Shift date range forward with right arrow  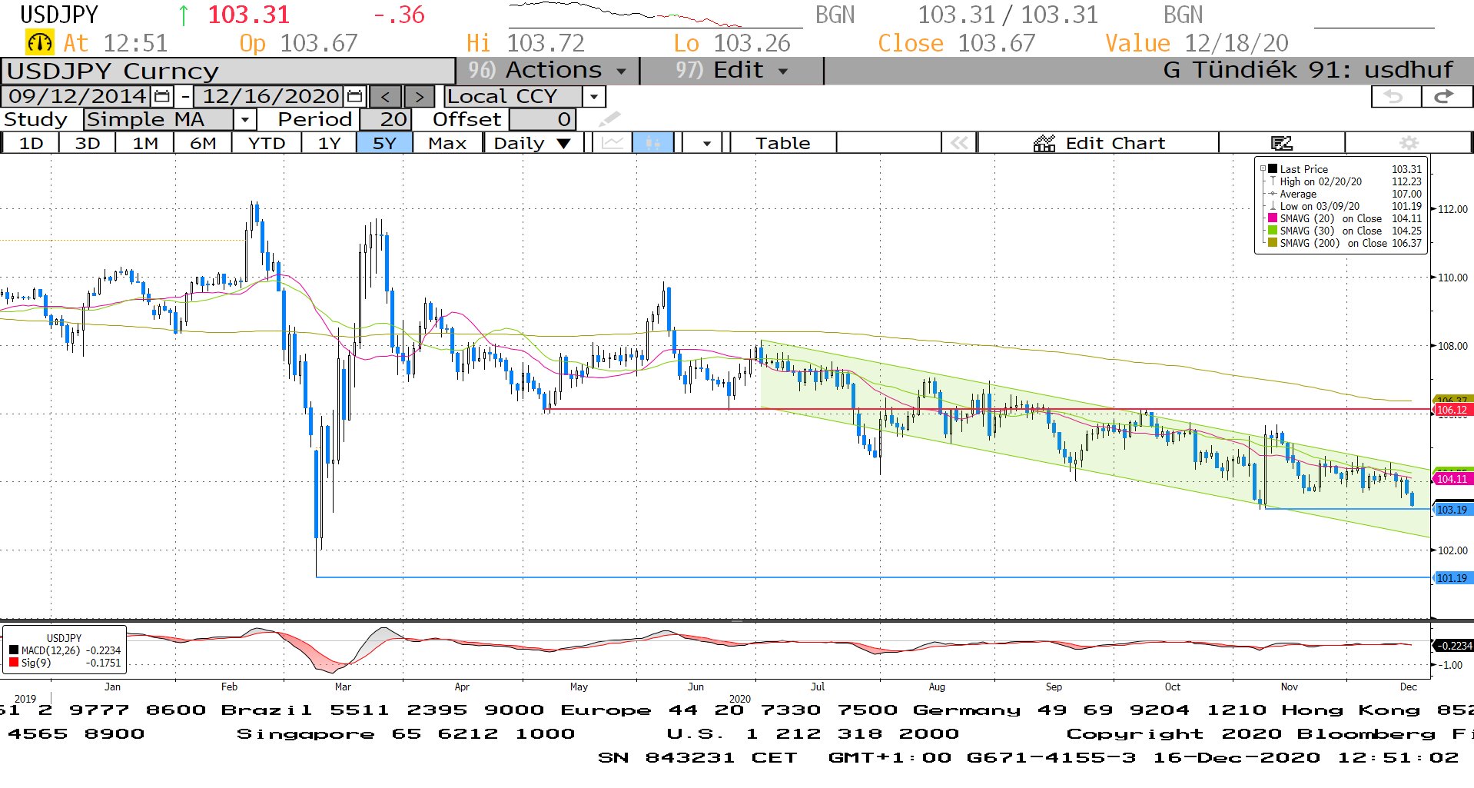(x=419, y=96)
